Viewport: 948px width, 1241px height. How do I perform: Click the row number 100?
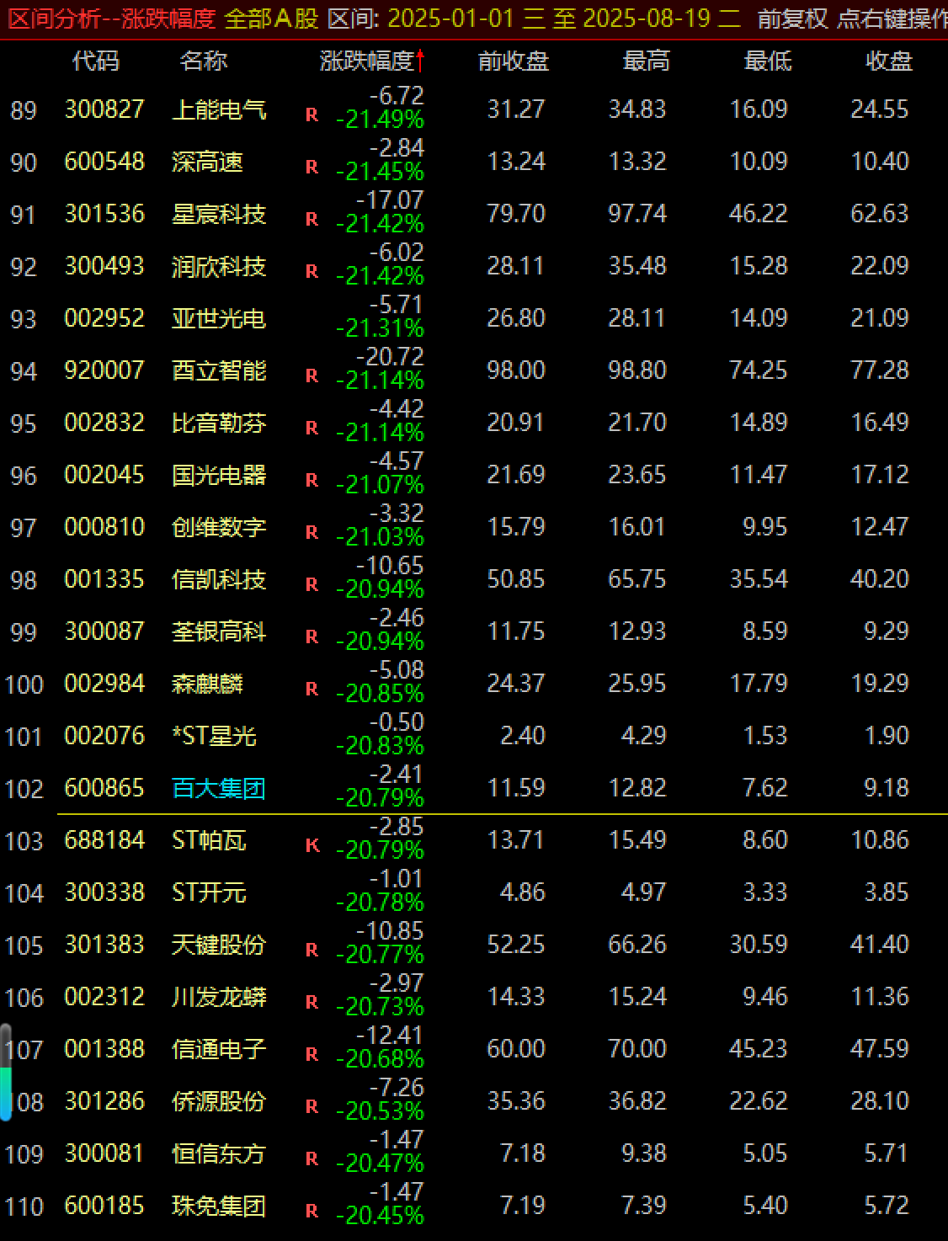click(24, 684)
